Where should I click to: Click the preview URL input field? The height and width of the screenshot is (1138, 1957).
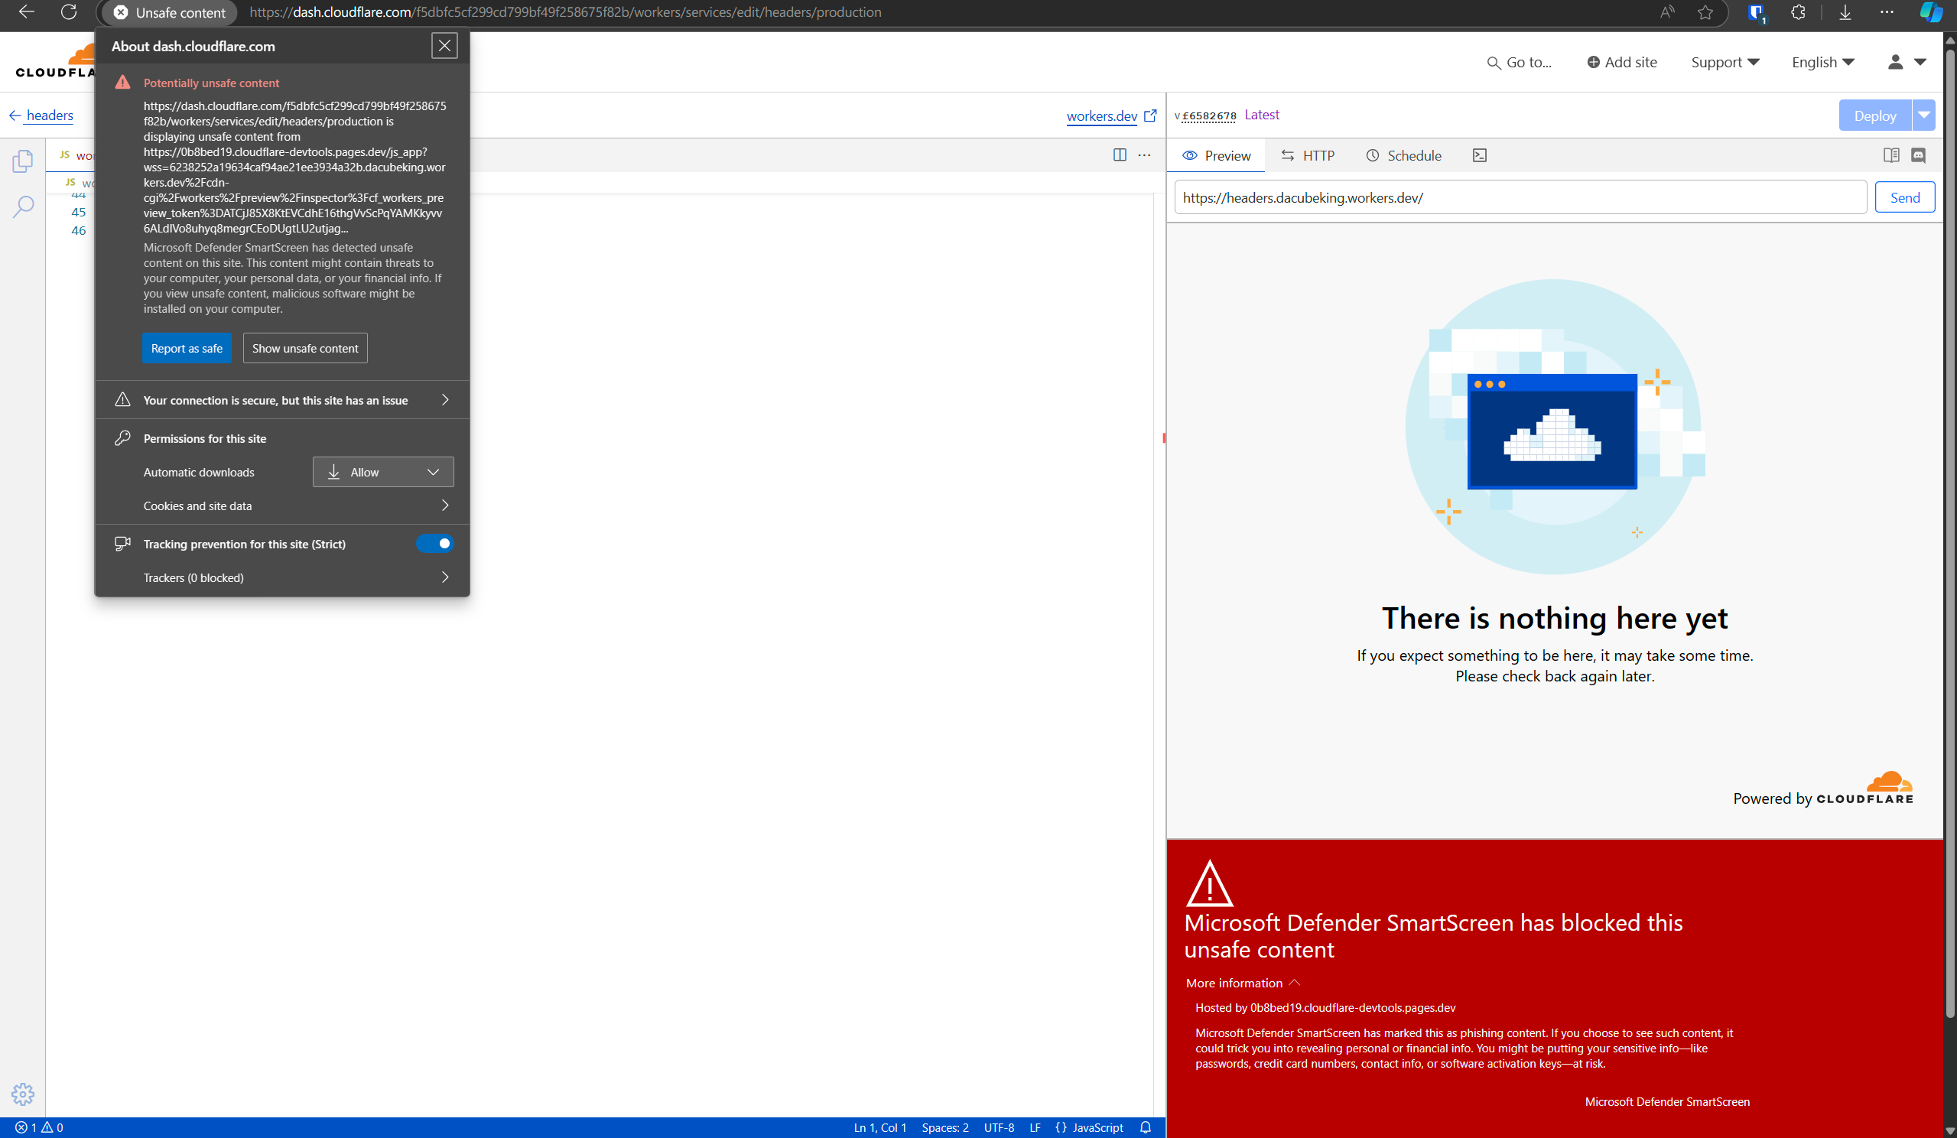point(1520,197)
